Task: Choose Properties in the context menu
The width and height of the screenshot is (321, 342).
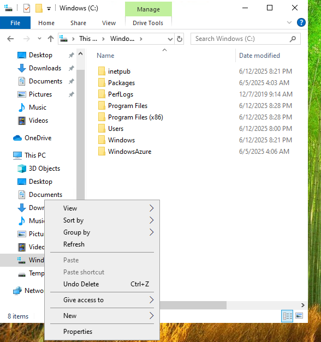Action: click(102, 332)
